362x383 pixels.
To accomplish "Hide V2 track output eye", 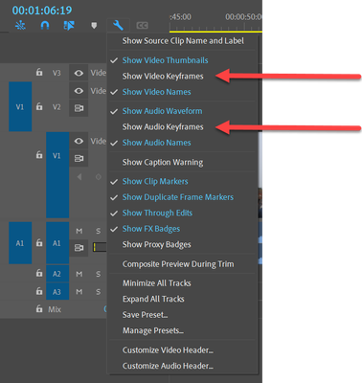I will click(x=79, y=91).
